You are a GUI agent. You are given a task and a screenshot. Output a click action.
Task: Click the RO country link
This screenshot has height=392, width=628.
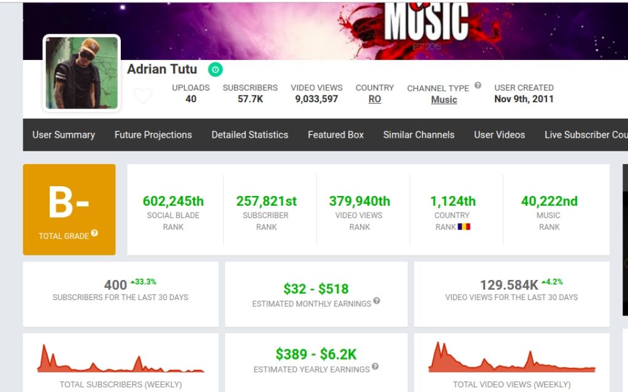click(x=375, y=99)
